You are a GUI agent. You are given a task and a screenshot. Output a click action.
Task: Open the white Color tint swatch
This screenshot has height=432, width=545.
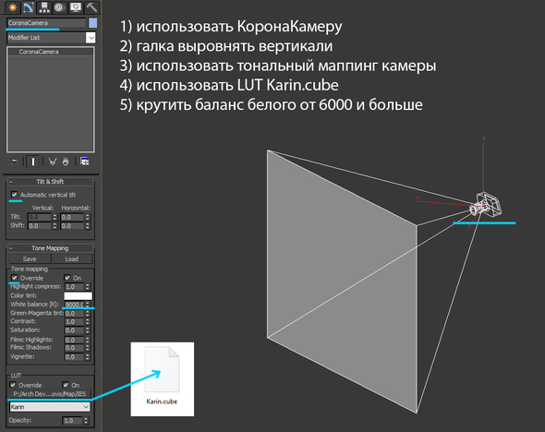[78, 295]
